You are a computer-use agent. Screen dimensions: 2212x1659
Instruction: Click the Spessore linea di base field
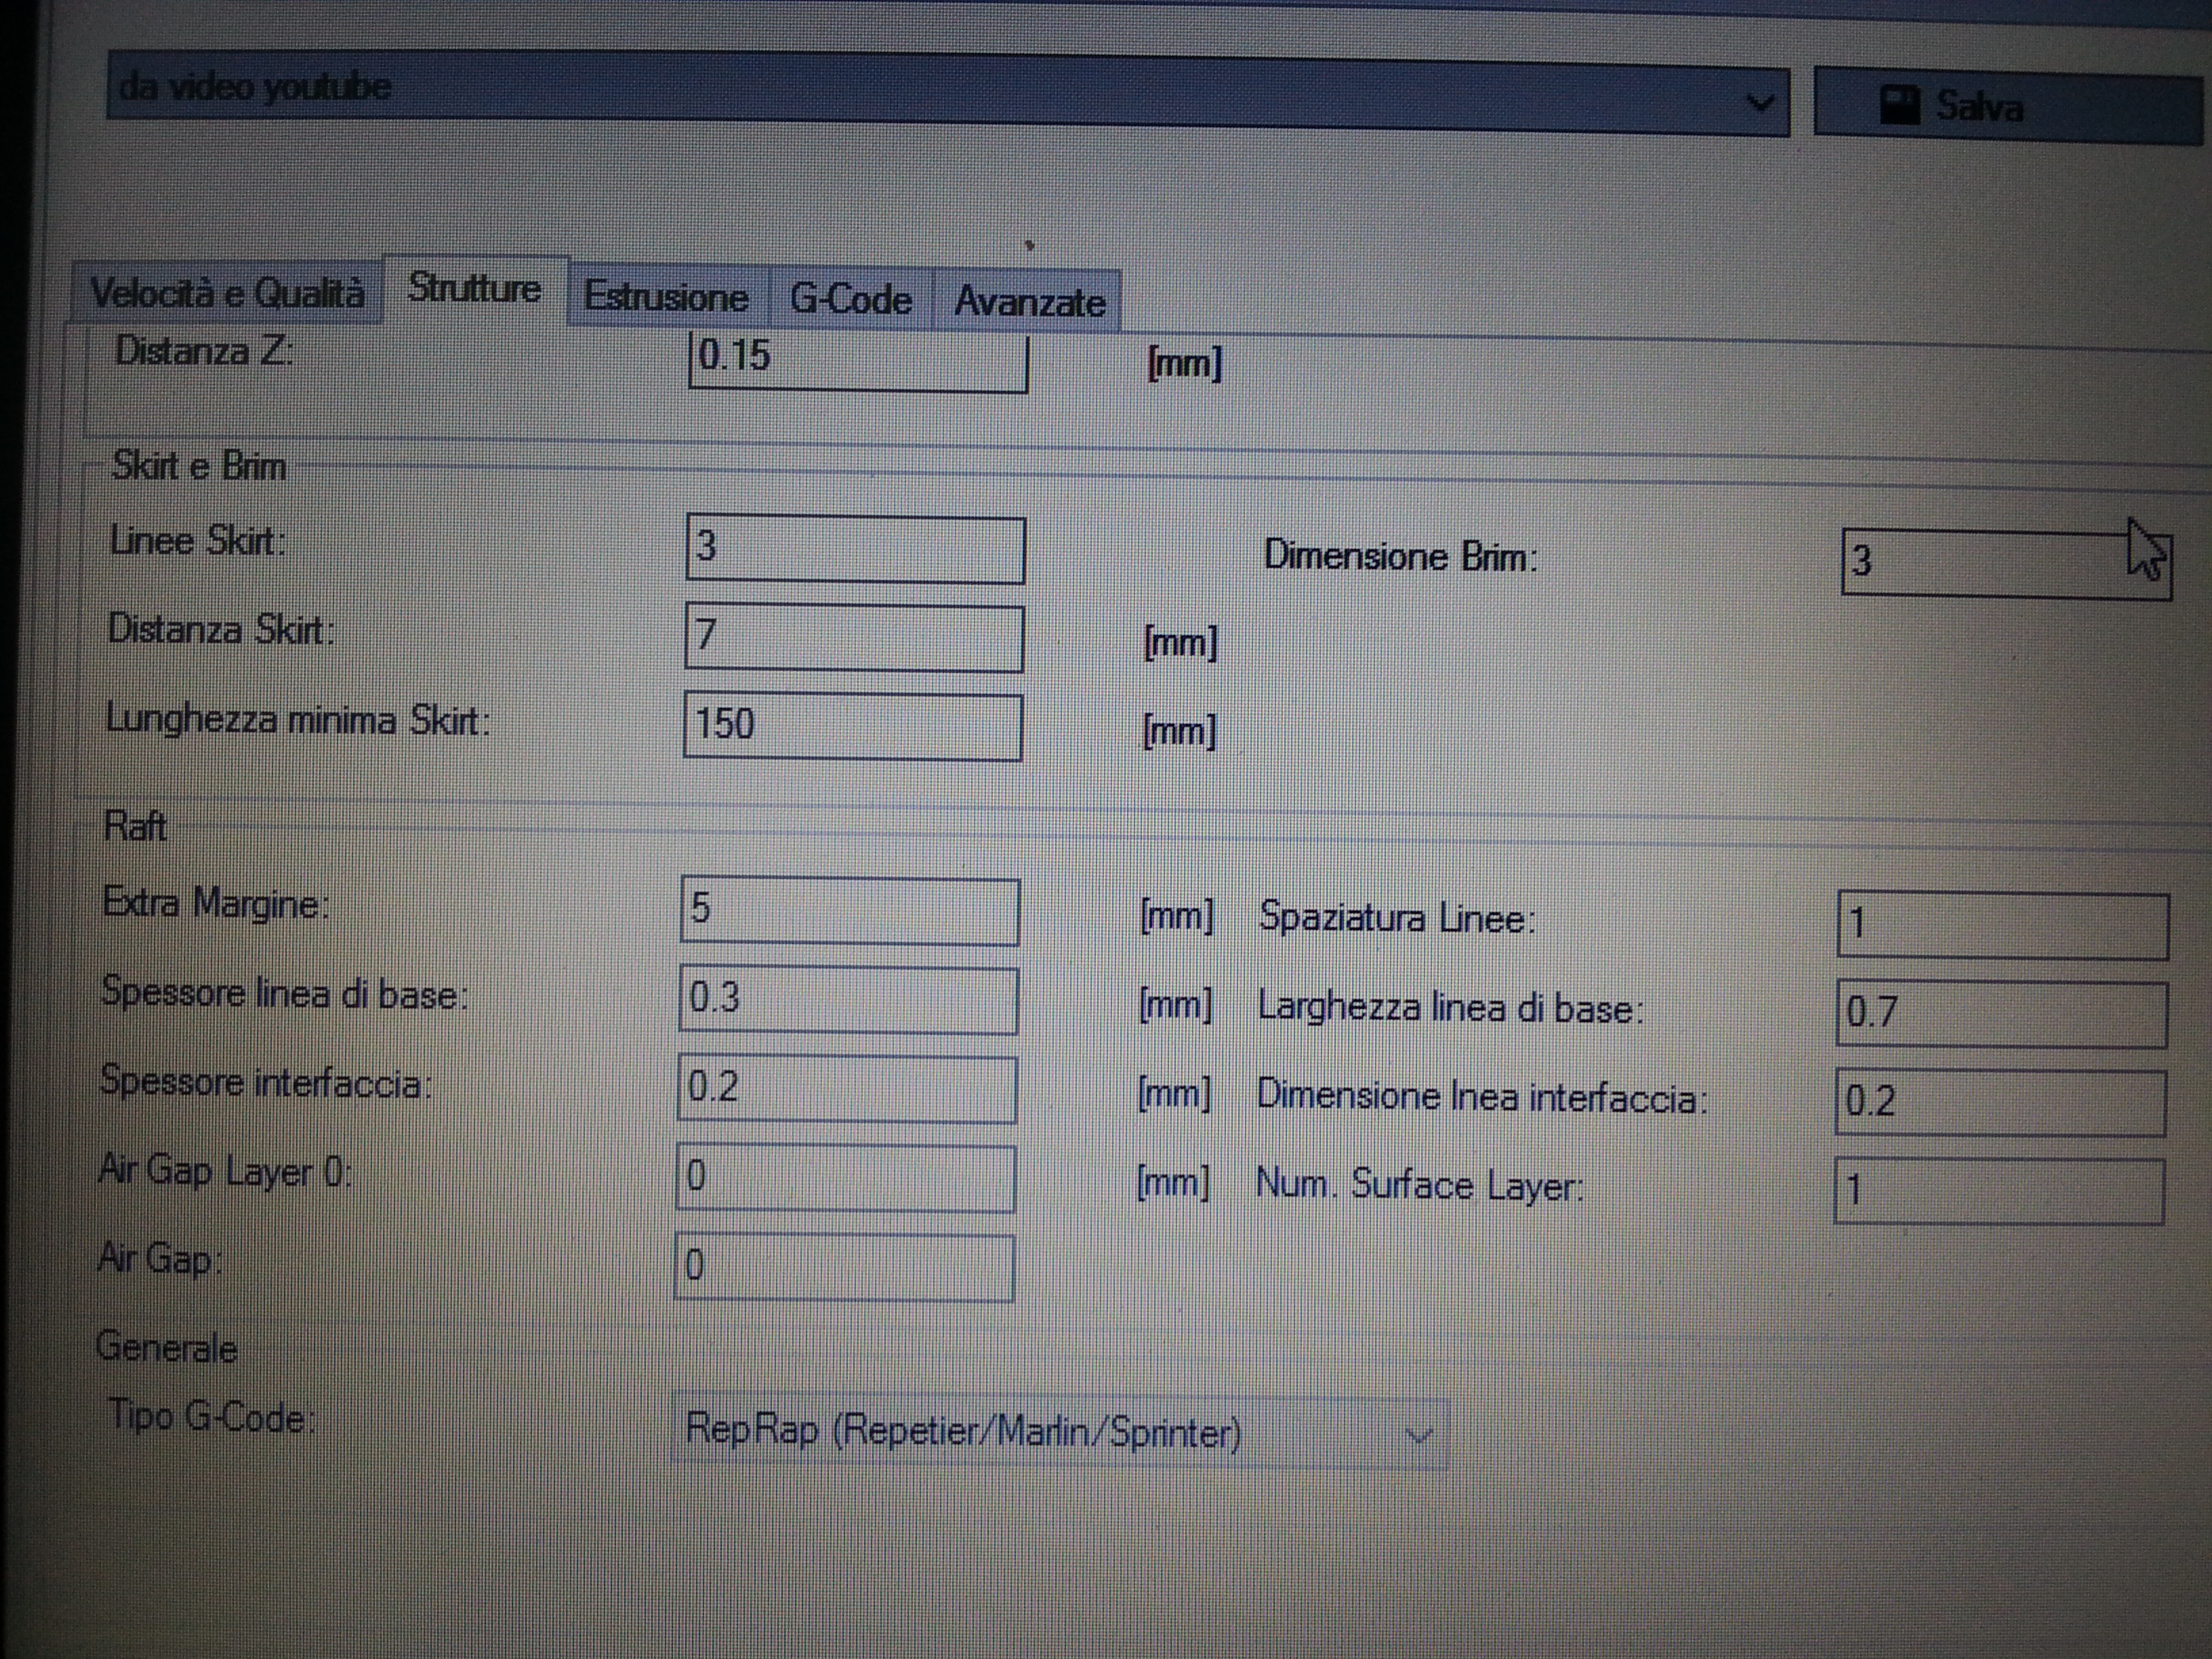848,1000
